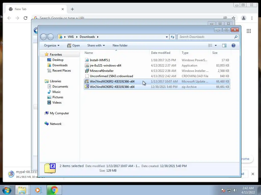Click the Music library note icon

click(49, 92)
